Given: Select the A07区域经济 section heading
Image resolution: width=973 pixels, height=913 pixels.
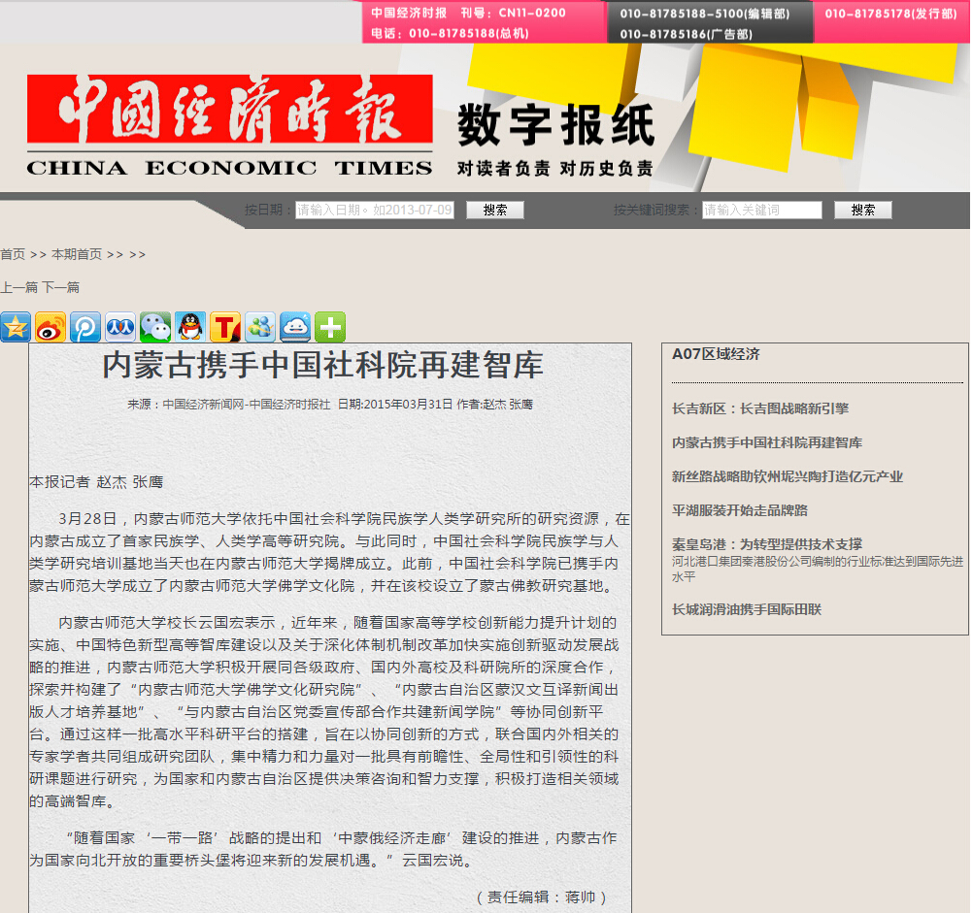Looking at the screenshot, I should pos(716,354).
